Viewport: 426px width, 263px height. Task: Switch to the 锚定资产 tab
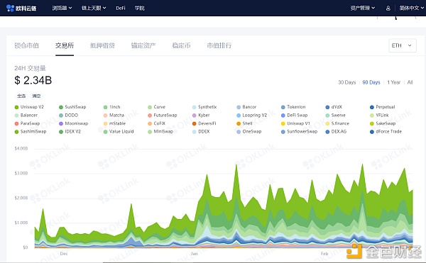143,45
